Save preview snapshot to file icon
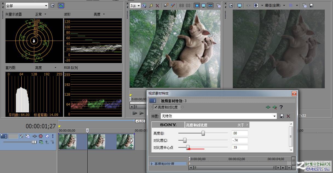The height and width of the screenshot is (173, 333). click(311, 5)
